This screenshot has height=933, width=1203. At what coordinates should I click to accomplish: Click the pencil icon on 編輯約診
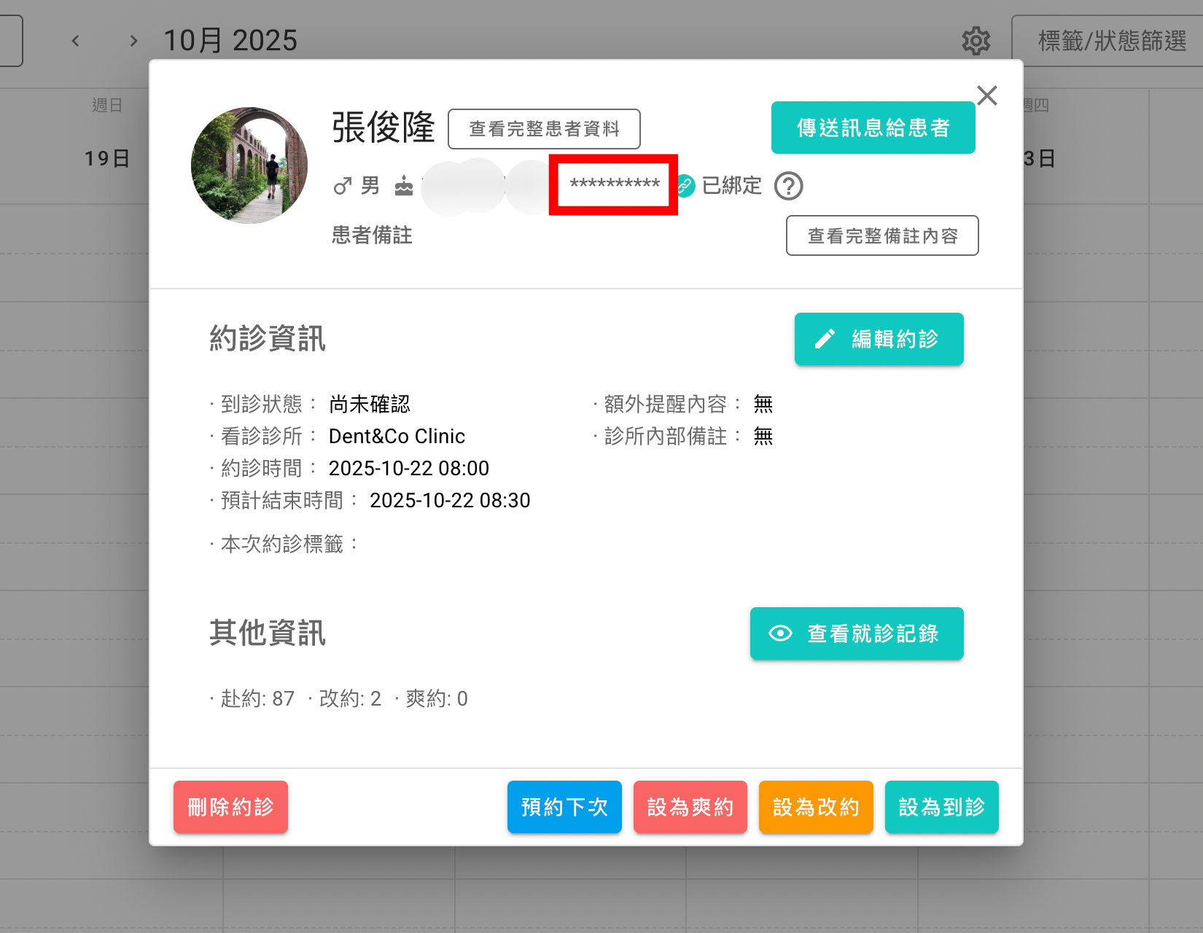tap(825, 338)
